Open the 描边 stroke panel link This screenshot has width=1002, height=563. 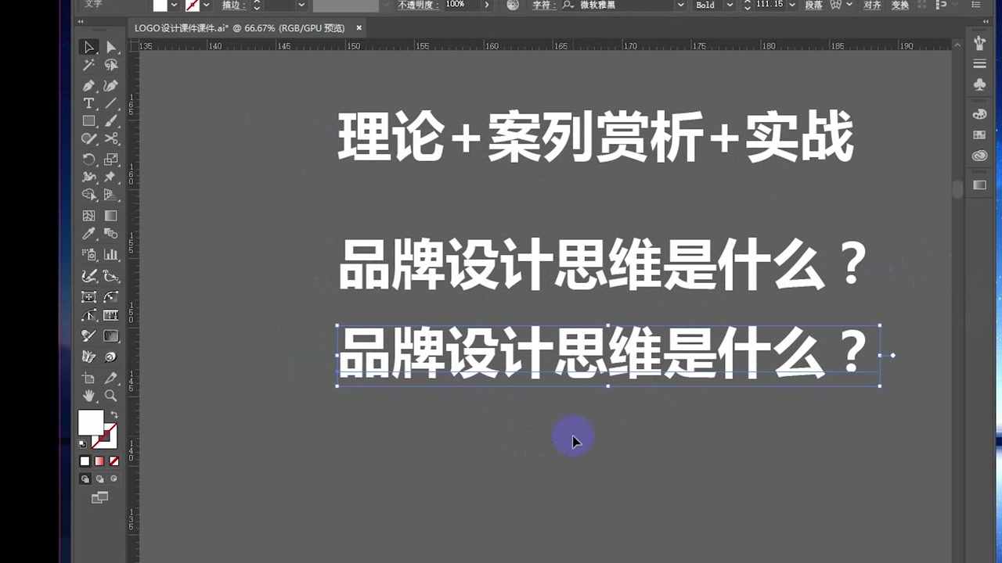click(232, 5)
